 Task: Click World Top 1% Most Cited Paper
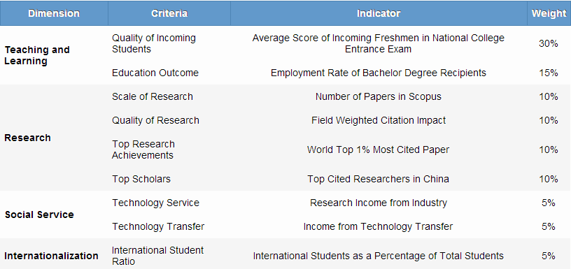click(378, 150)
